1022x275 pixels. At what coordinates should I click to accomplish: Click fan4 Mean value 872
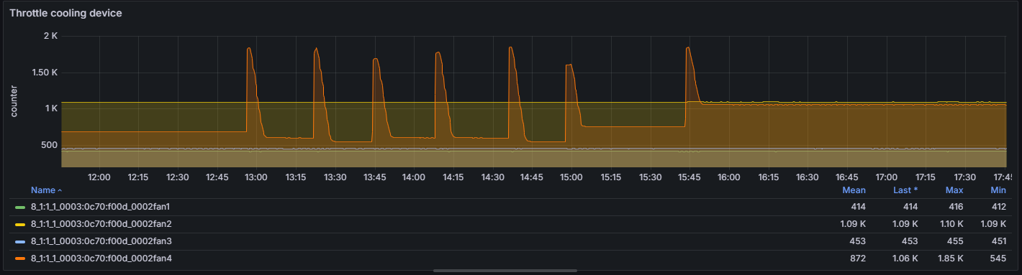tap(859, 258)
